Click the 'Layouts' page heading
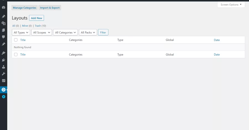 click(x=20, y=18)
